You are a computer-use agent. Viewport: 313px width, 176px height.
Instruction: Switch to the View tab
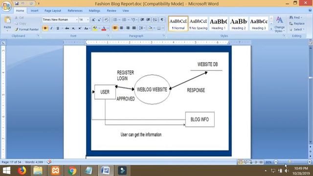[126, 11]
